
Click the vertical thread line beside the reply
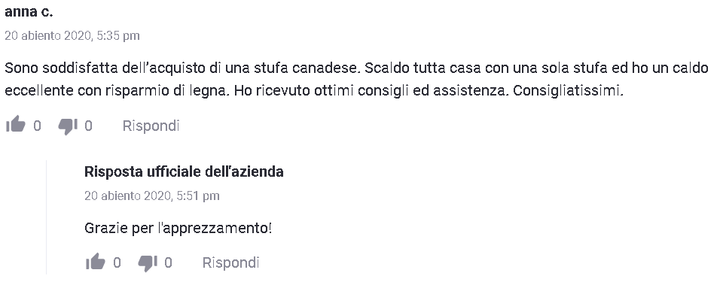[x=47, y=217]
